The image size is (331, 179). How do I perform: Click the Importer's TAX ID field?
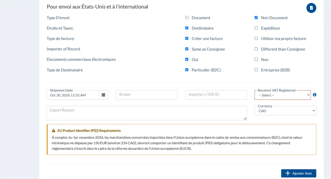[x=216, y=95]
